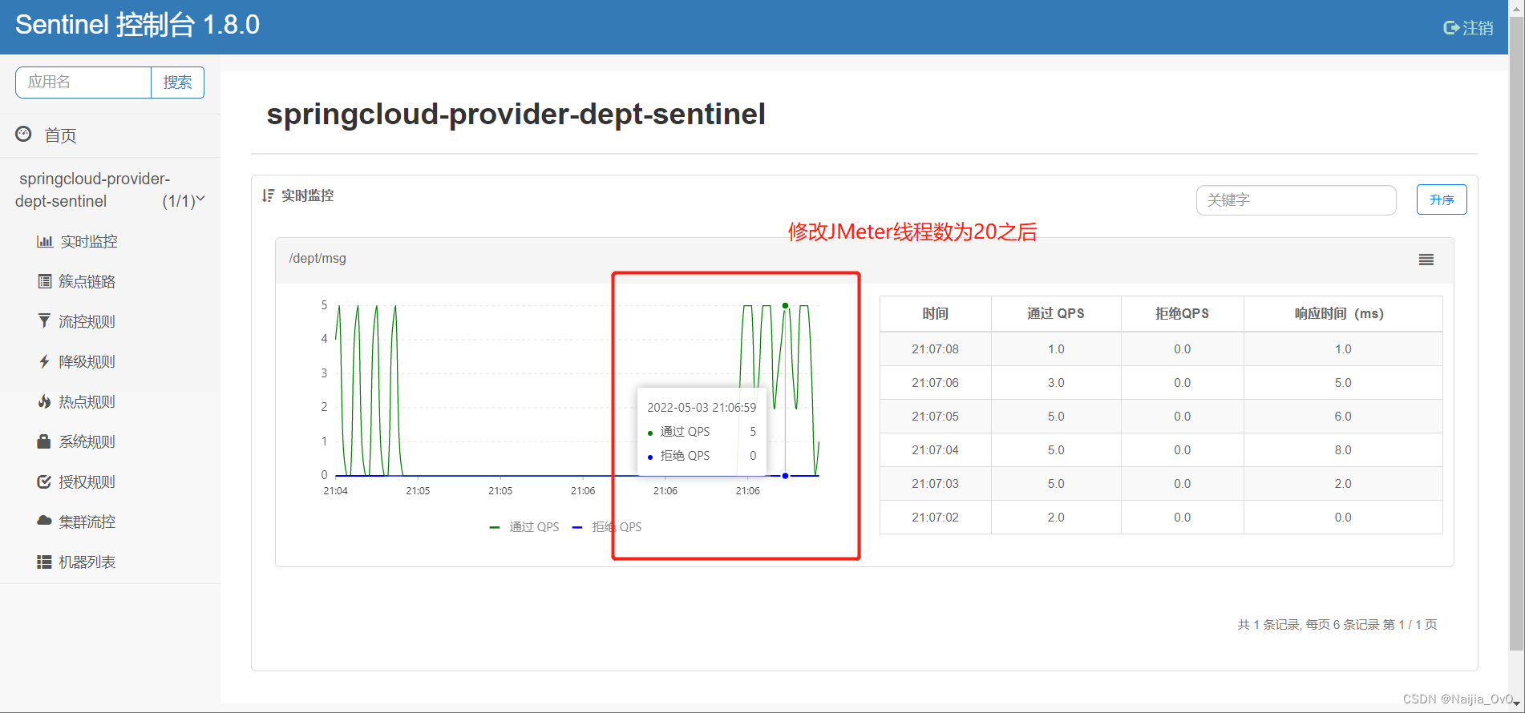Click the filter funnel icon for 流控规则
Screen dimensions: 1525x713
(x=44, y=321)
